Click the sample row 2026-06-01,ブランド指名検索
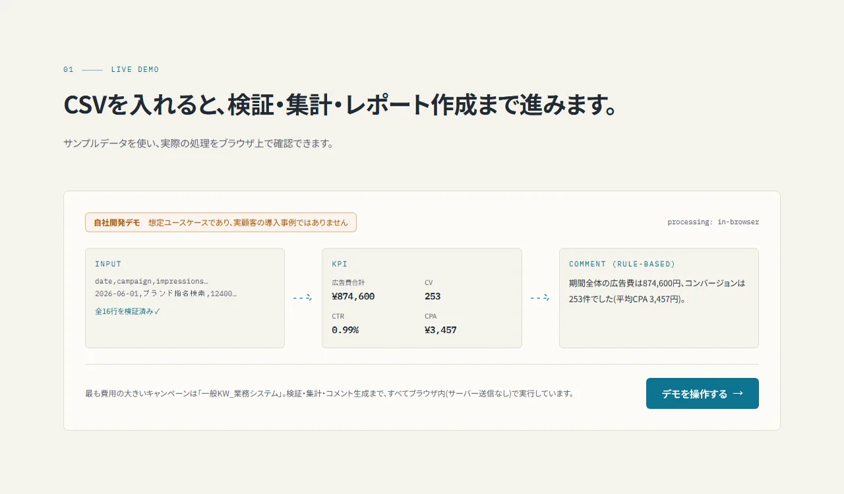 pyautogui.click(x=166, y=294)
